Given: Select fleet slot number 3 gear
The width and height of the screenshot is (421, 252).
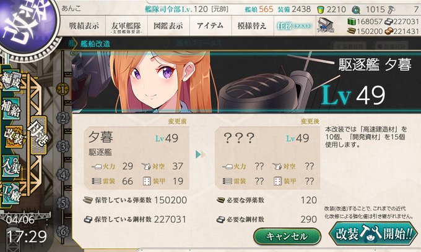Looking at the screenshot, I should tap(63, 147).
